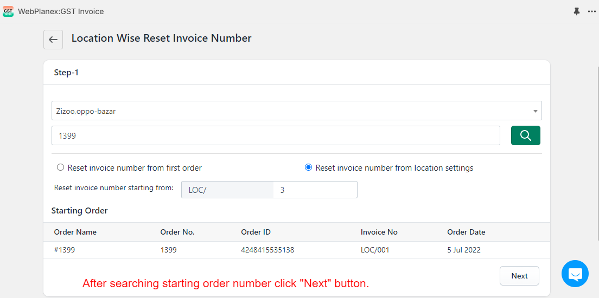Click the back arrow button

point(53,40)
